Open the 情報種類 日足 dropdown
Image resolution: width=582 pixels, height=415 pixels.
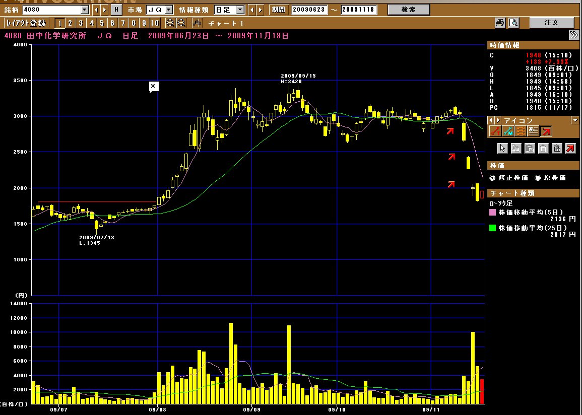(x=240, y=10)
